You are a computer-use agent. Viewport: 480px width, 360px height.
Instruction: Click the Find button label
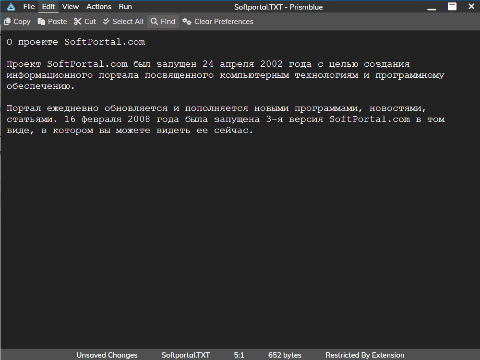click(168, 22)
